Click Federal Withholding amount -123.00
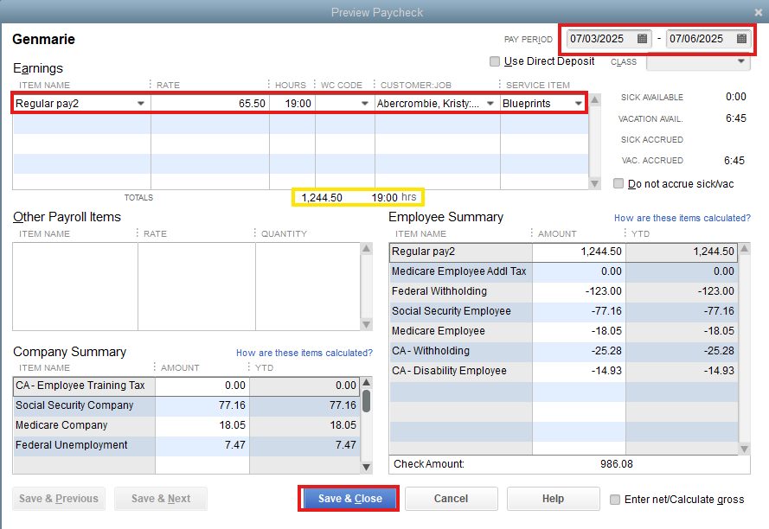Viewport: 769px width, 529px height. 603,291
